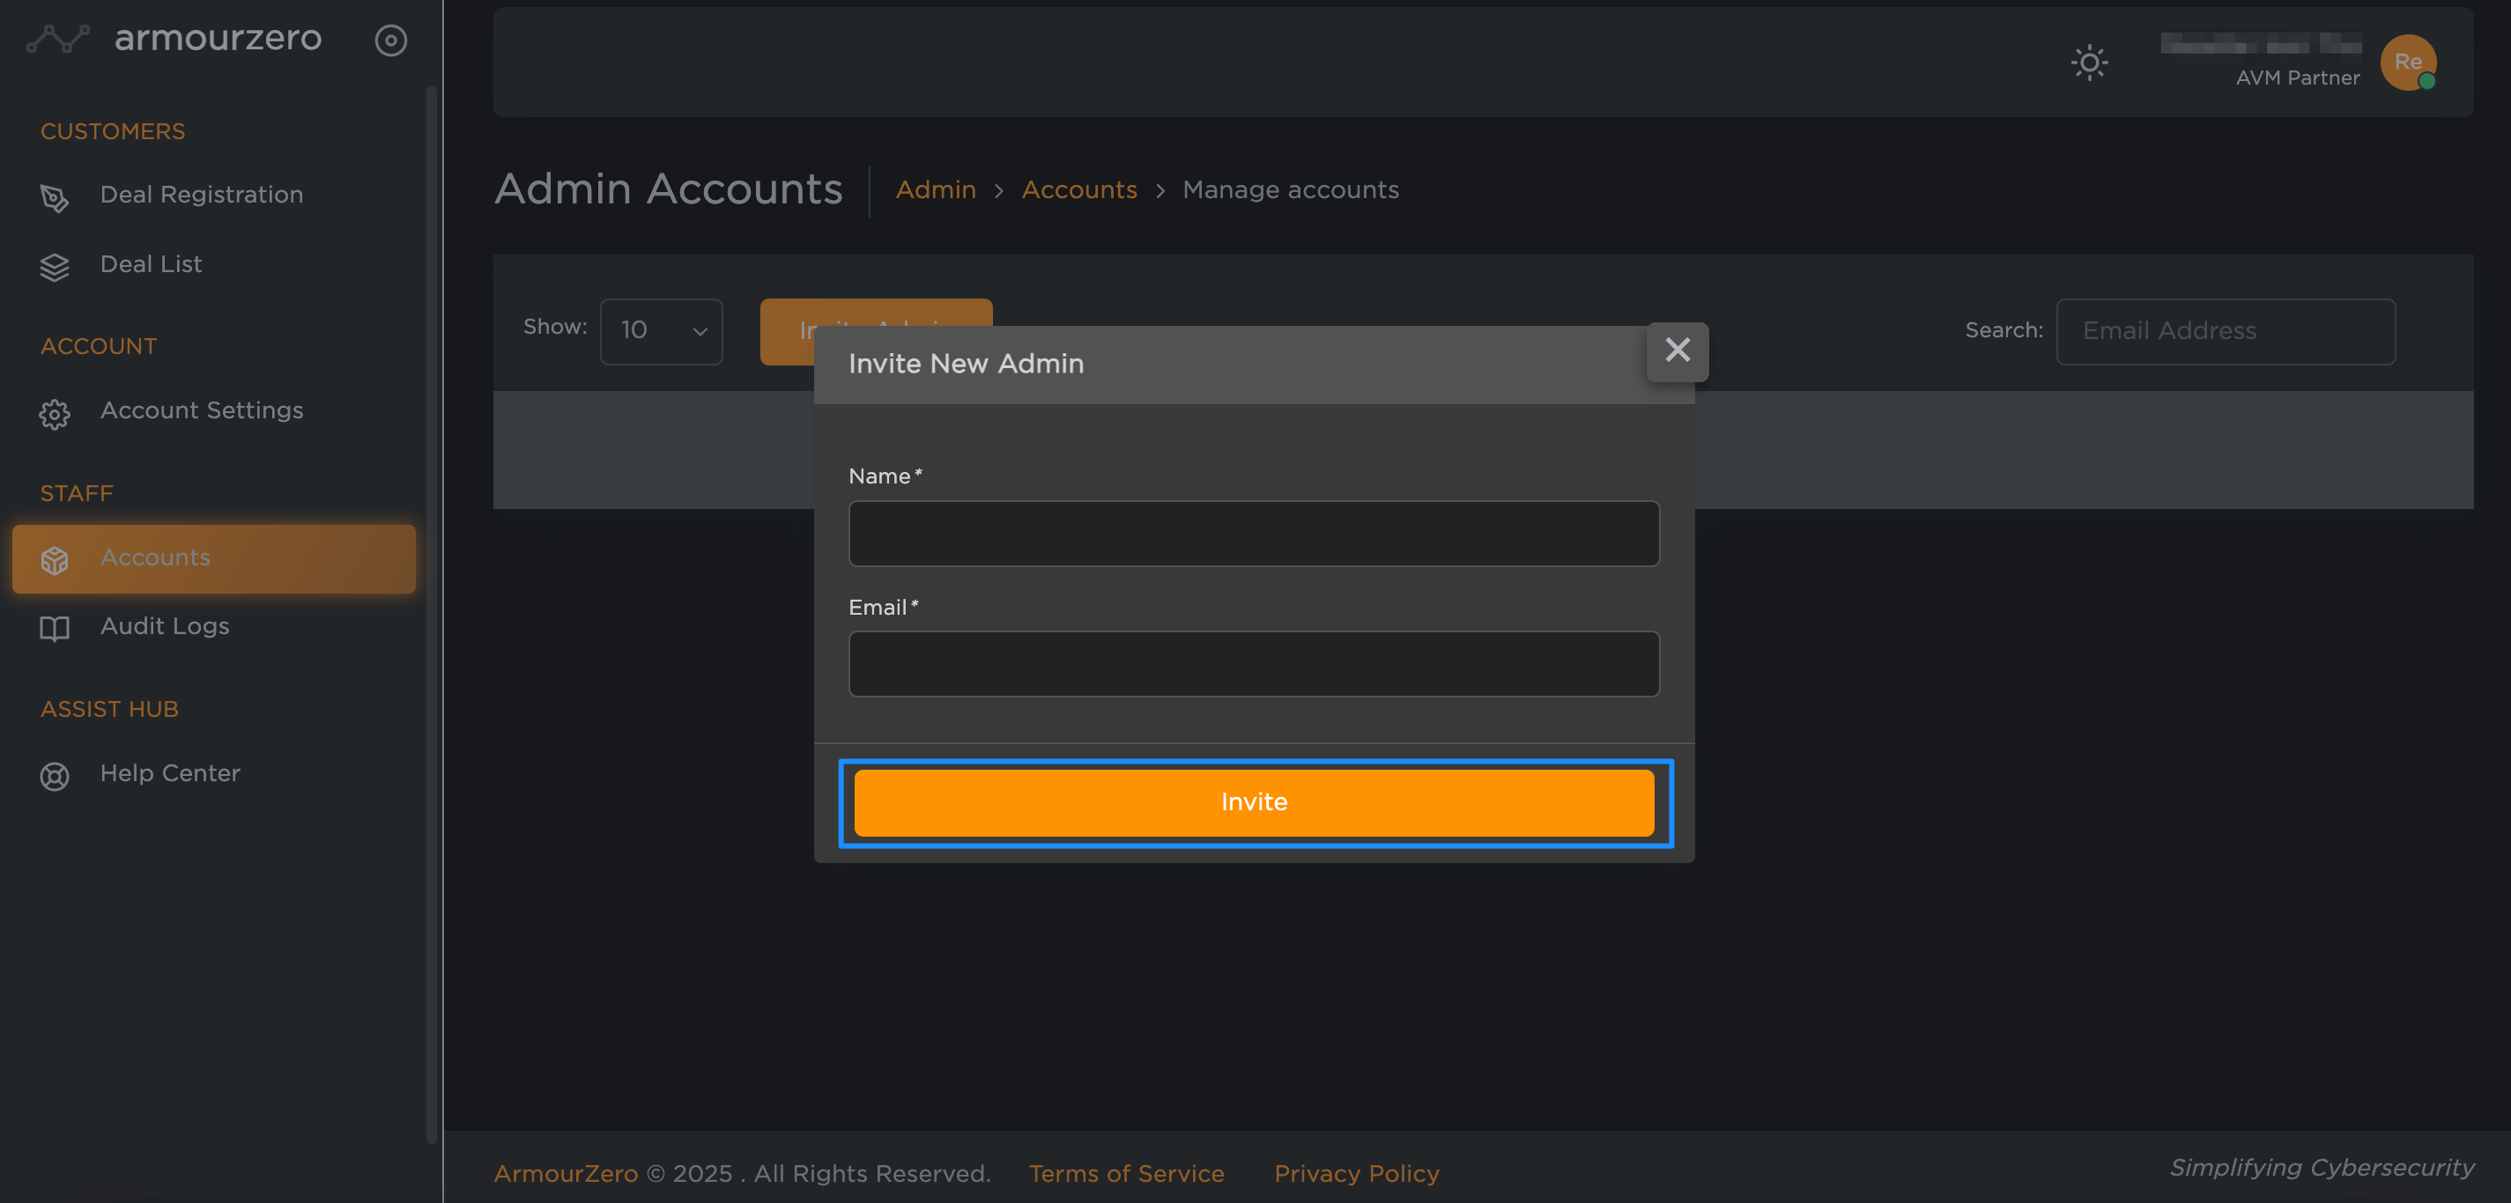Click the Deal List layers icon
The image size is (2511, 1203).
tap(55, 267)
